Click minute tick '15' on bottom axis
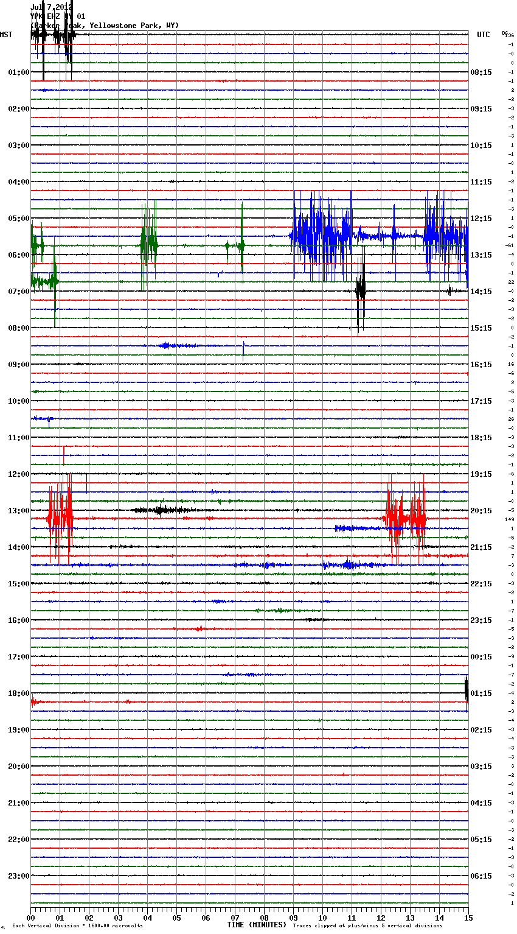 (468, 918)
